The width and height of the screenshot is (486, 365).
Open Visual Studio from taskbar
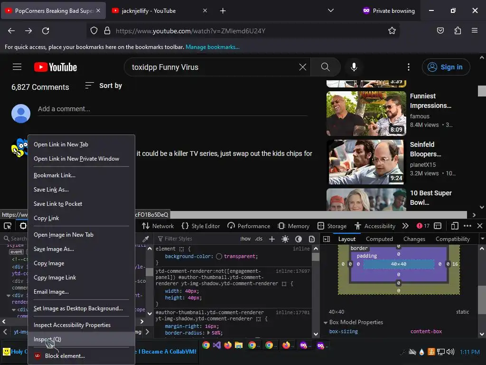point(217,345)
